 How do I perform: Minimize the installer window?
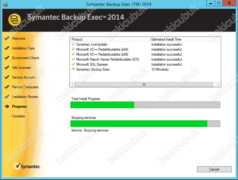point(211,3)
